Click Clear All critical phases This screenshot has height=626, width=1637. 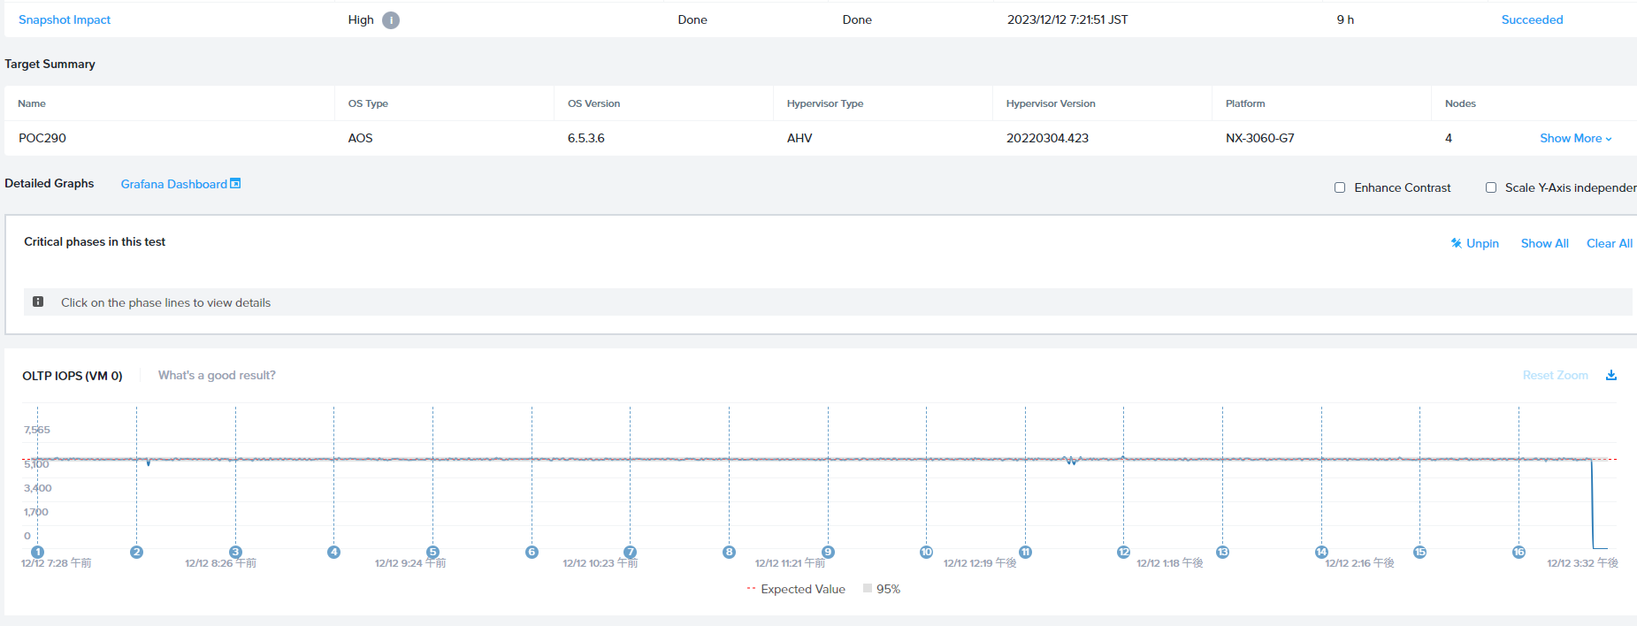1610,243
